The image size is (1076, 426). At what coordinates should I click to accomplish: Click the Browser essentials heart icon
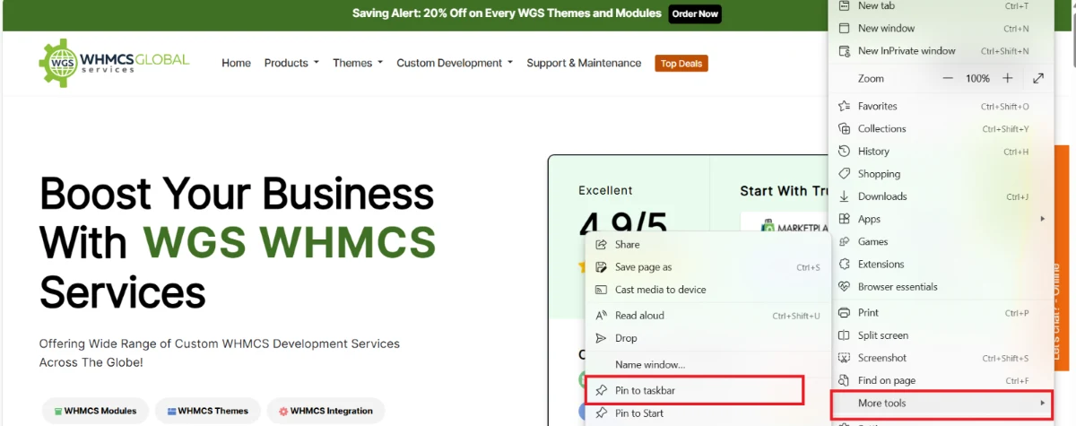click(843, 287)
